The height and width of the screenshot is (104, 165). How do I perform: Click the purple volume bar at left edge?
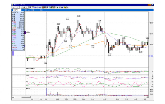pos(13,54)
